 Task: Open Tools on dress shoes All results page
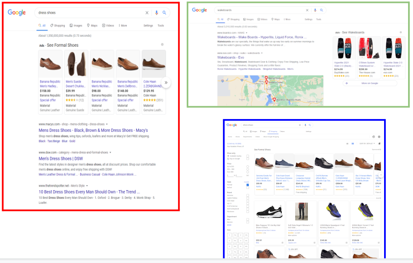pos(161,26)
